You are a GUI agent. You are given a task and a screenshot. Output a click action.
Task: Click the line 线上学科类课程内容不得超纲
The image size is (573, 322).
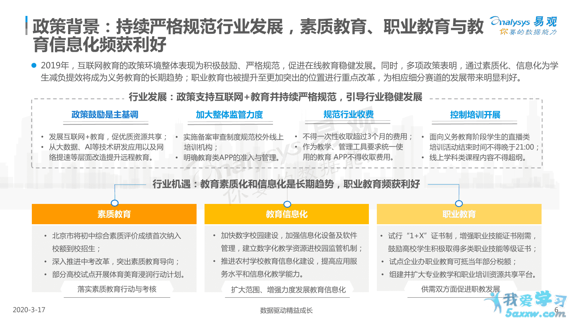479,157
